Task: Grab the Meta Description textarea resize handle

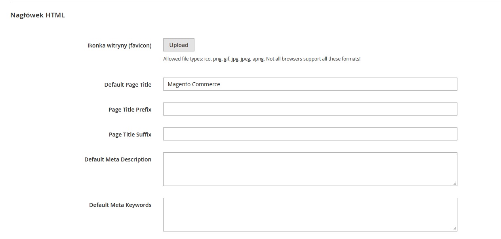Action: [454, 183]
